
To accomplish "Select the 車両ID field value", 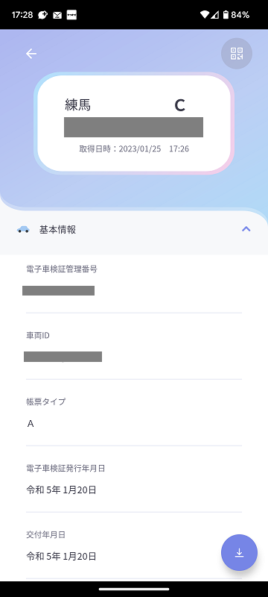I will 63,357.
